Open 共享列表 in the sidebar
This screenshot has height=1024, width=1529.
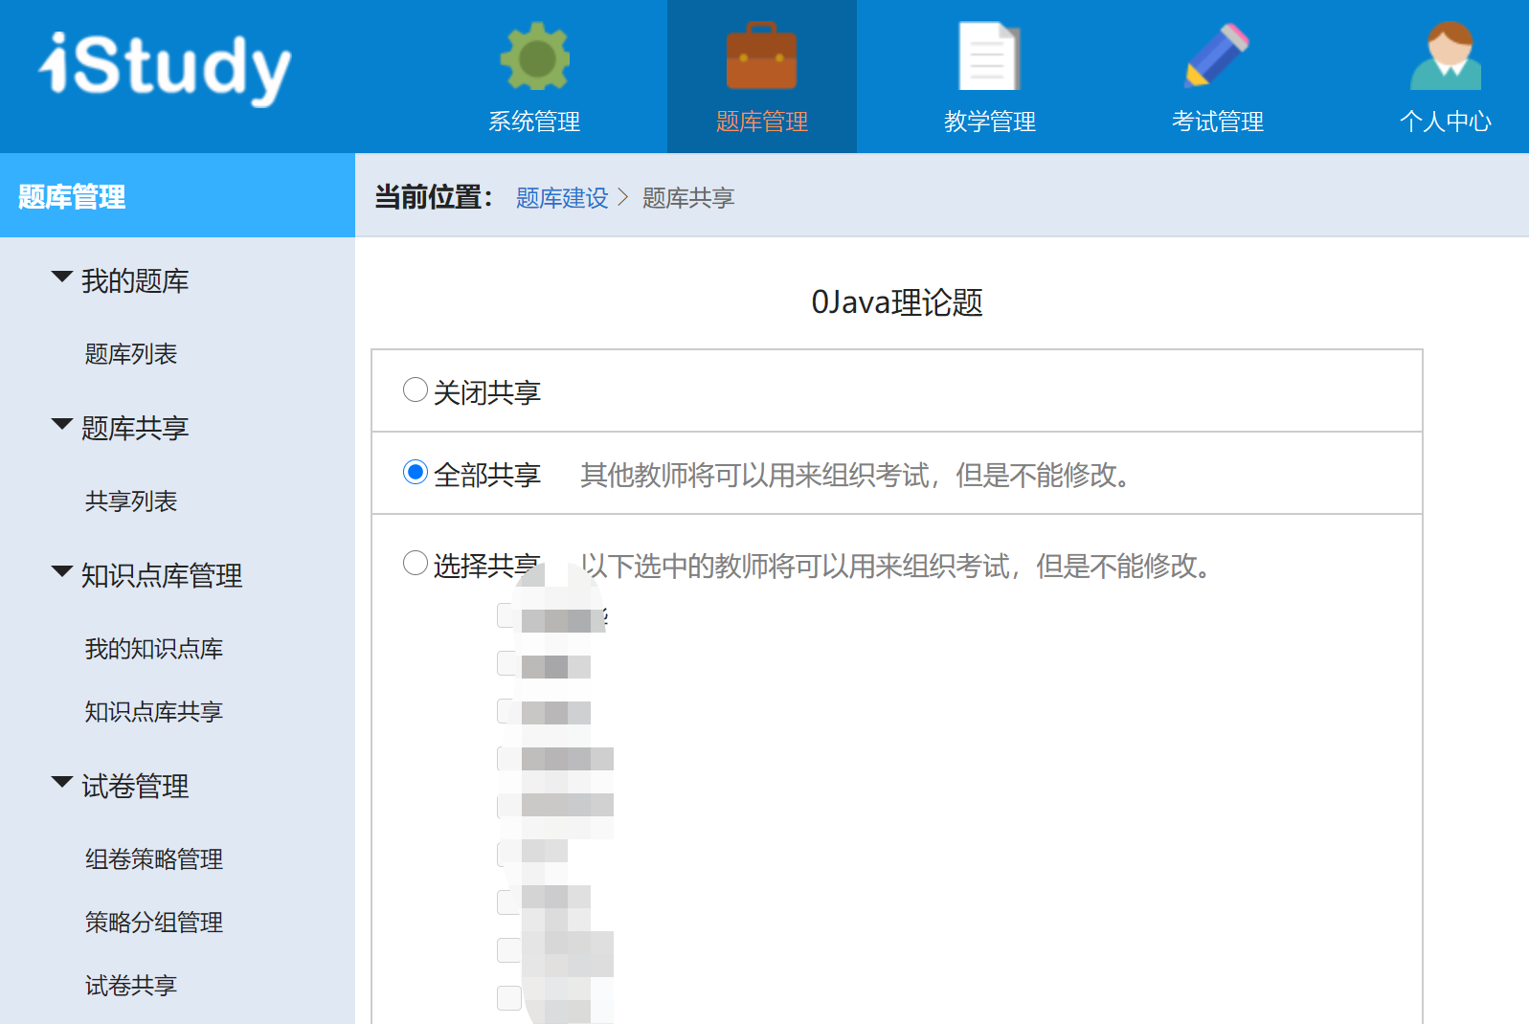click(x=131, y=501)
